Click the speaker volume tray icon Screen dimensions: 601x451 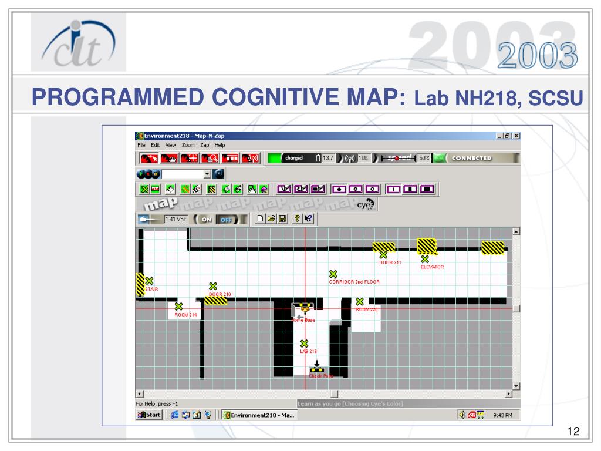coord(462,415)
